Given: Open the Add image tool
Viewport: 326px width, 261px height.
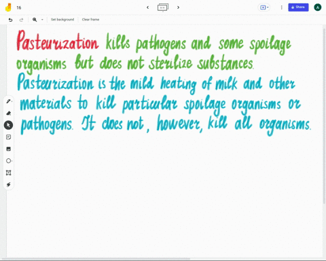Looking at the screenshot, I should click(8, 149).
